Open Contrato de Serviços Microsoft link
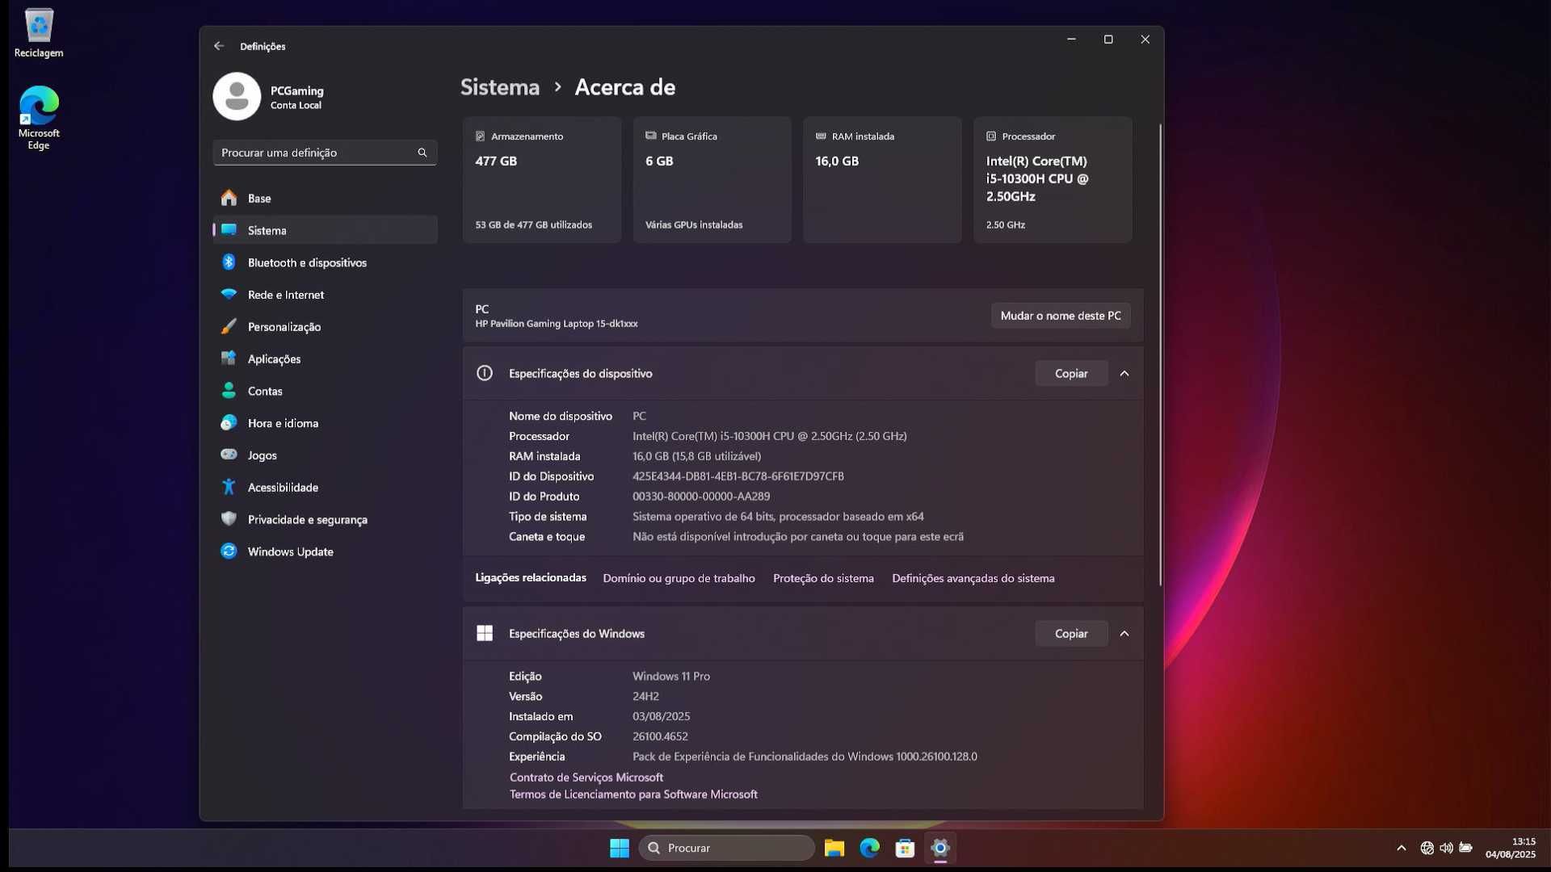1551x872 pixels. pyautogui.click(x=586, y=778)
